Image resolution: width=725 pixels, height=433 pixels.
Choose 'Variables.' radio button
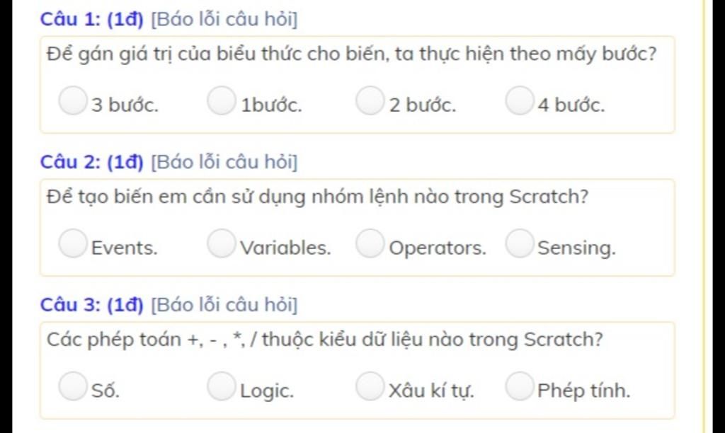click(222, 243)
